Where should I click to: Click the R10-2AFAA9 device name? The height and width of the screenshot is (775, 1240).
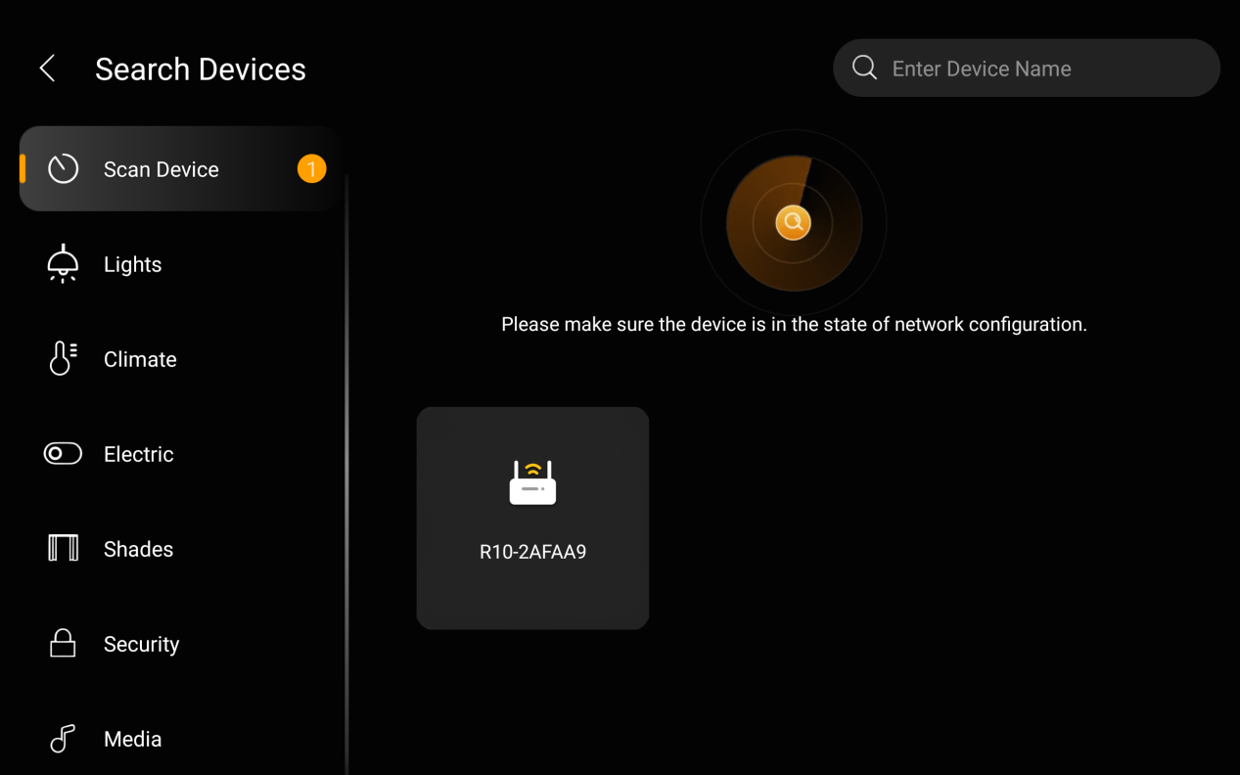click(x=532, y=552)
